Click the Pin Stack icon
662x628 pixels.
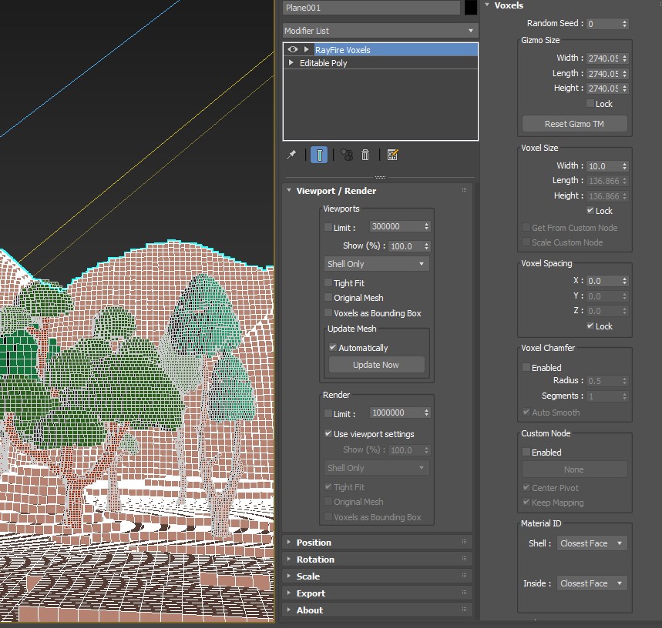click(291, 155)
